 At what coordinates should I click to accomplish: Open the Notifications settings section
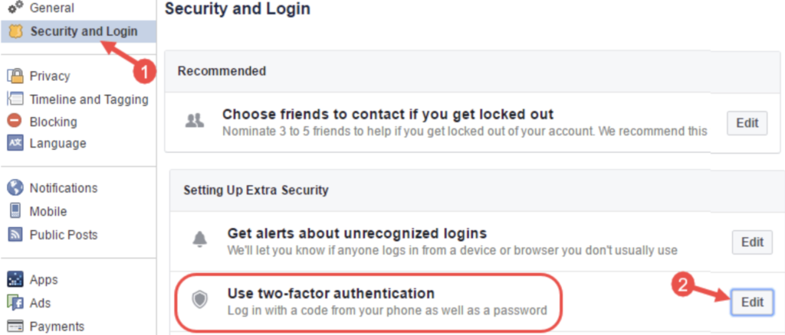pos(64,188)
